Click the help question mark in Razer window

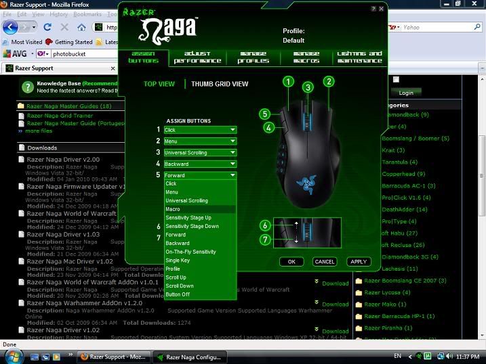click(373, 9)
